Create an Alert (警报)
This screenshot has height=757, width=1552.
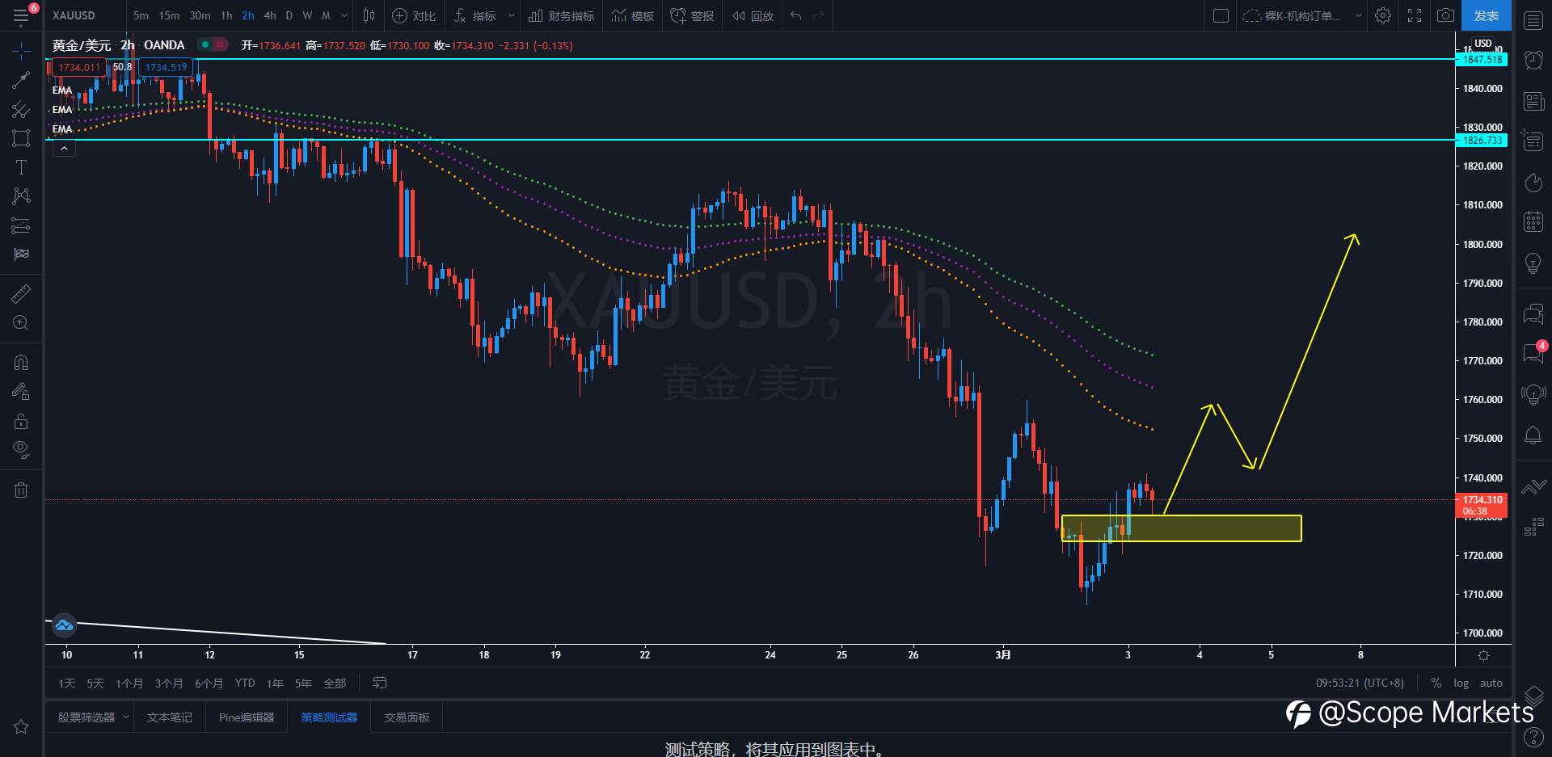pyautogui.click(x=693, y=15)
